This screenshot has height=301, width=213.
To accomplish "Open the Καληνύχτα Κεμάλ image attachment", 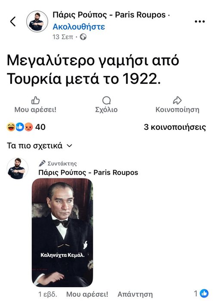I will (x=62, y=233).
